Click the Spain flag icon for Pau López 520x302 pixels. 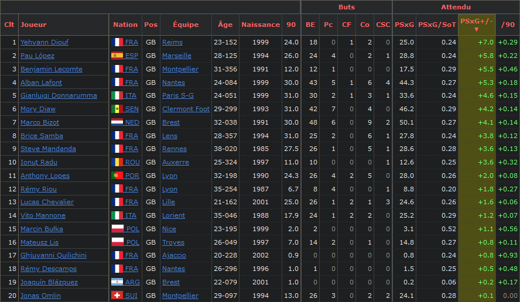coord(117,56)
